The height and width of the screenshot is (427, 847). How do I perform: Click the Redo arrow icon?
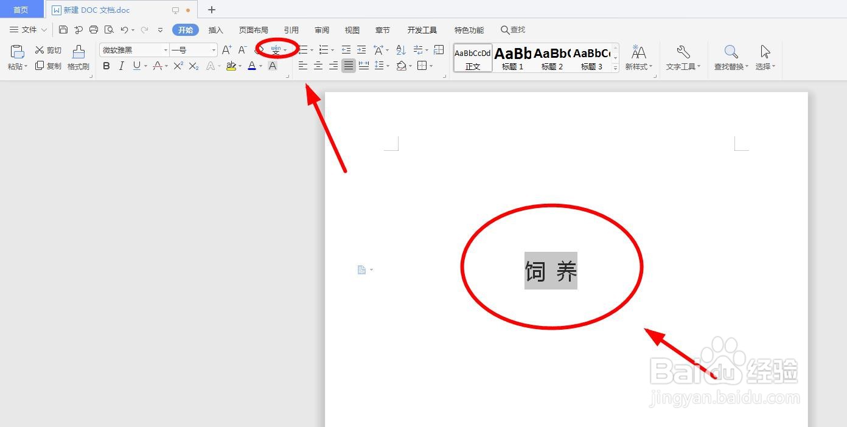(144, 30)
